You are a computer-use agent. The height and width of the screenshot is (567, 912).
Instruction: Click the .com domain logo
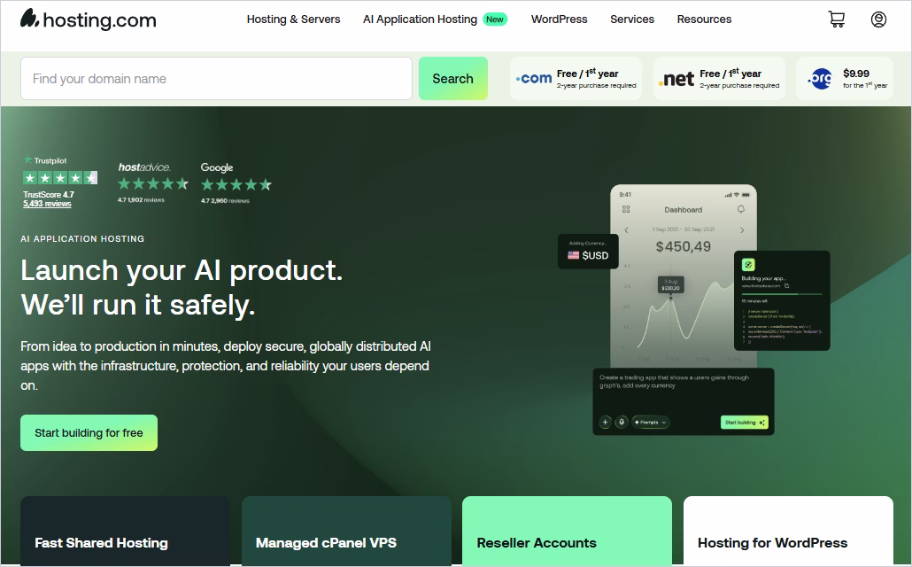533,78
